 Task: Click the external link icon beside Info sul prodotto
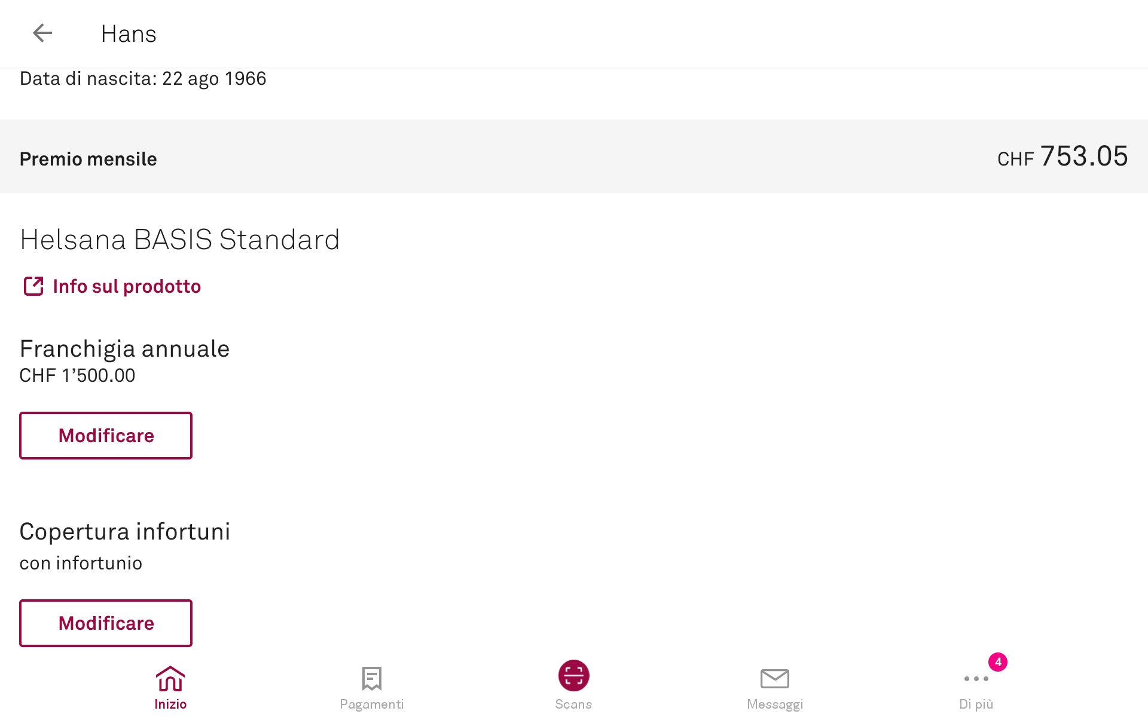[33, 286]
